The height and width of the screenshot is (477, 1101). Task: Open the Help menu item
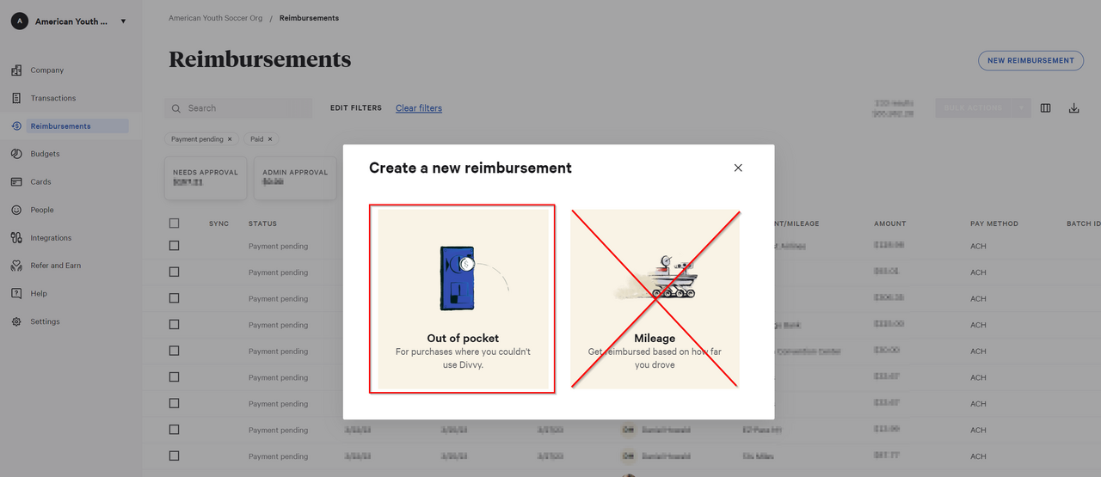click(x=39, y=294)
